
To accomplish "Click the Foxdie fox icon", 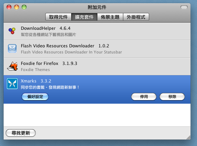I will click(x=12, y=66).
